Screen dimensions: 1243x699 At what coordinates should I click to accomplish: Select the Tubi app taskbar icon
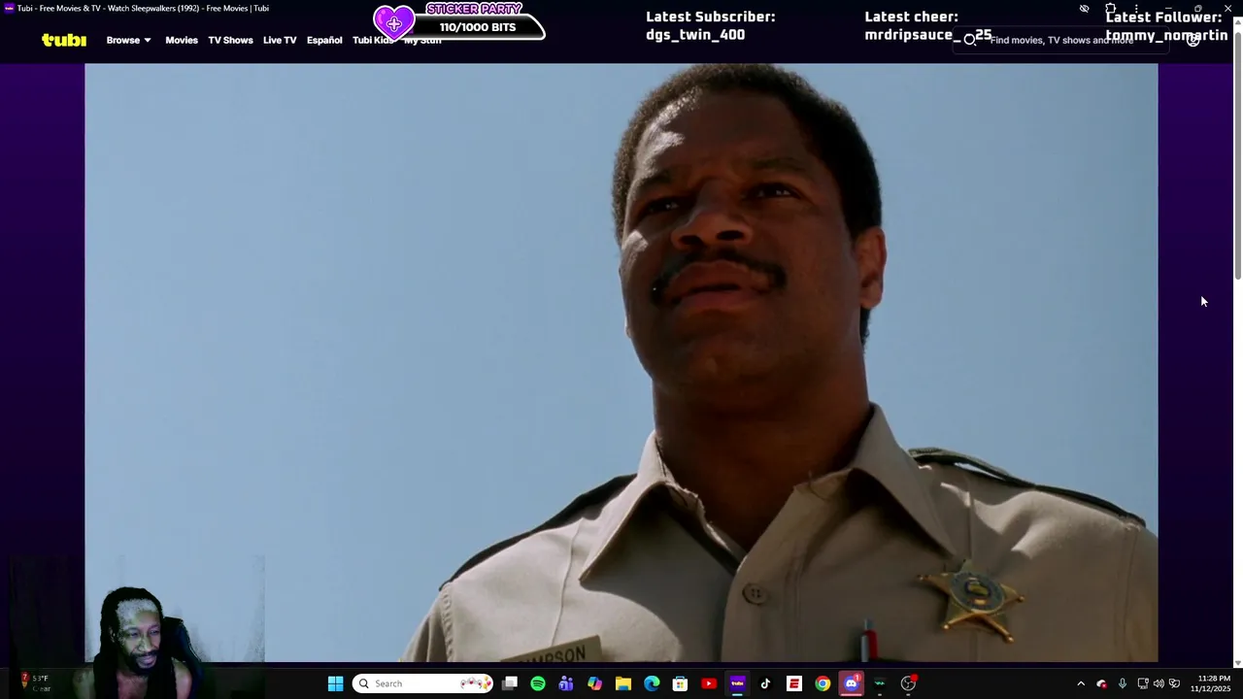coord(737,683)
